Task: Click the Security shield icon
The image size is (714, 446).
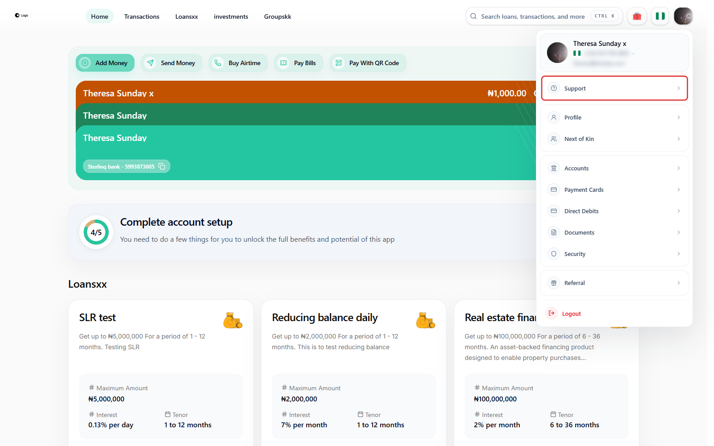Action: [554, 254]
